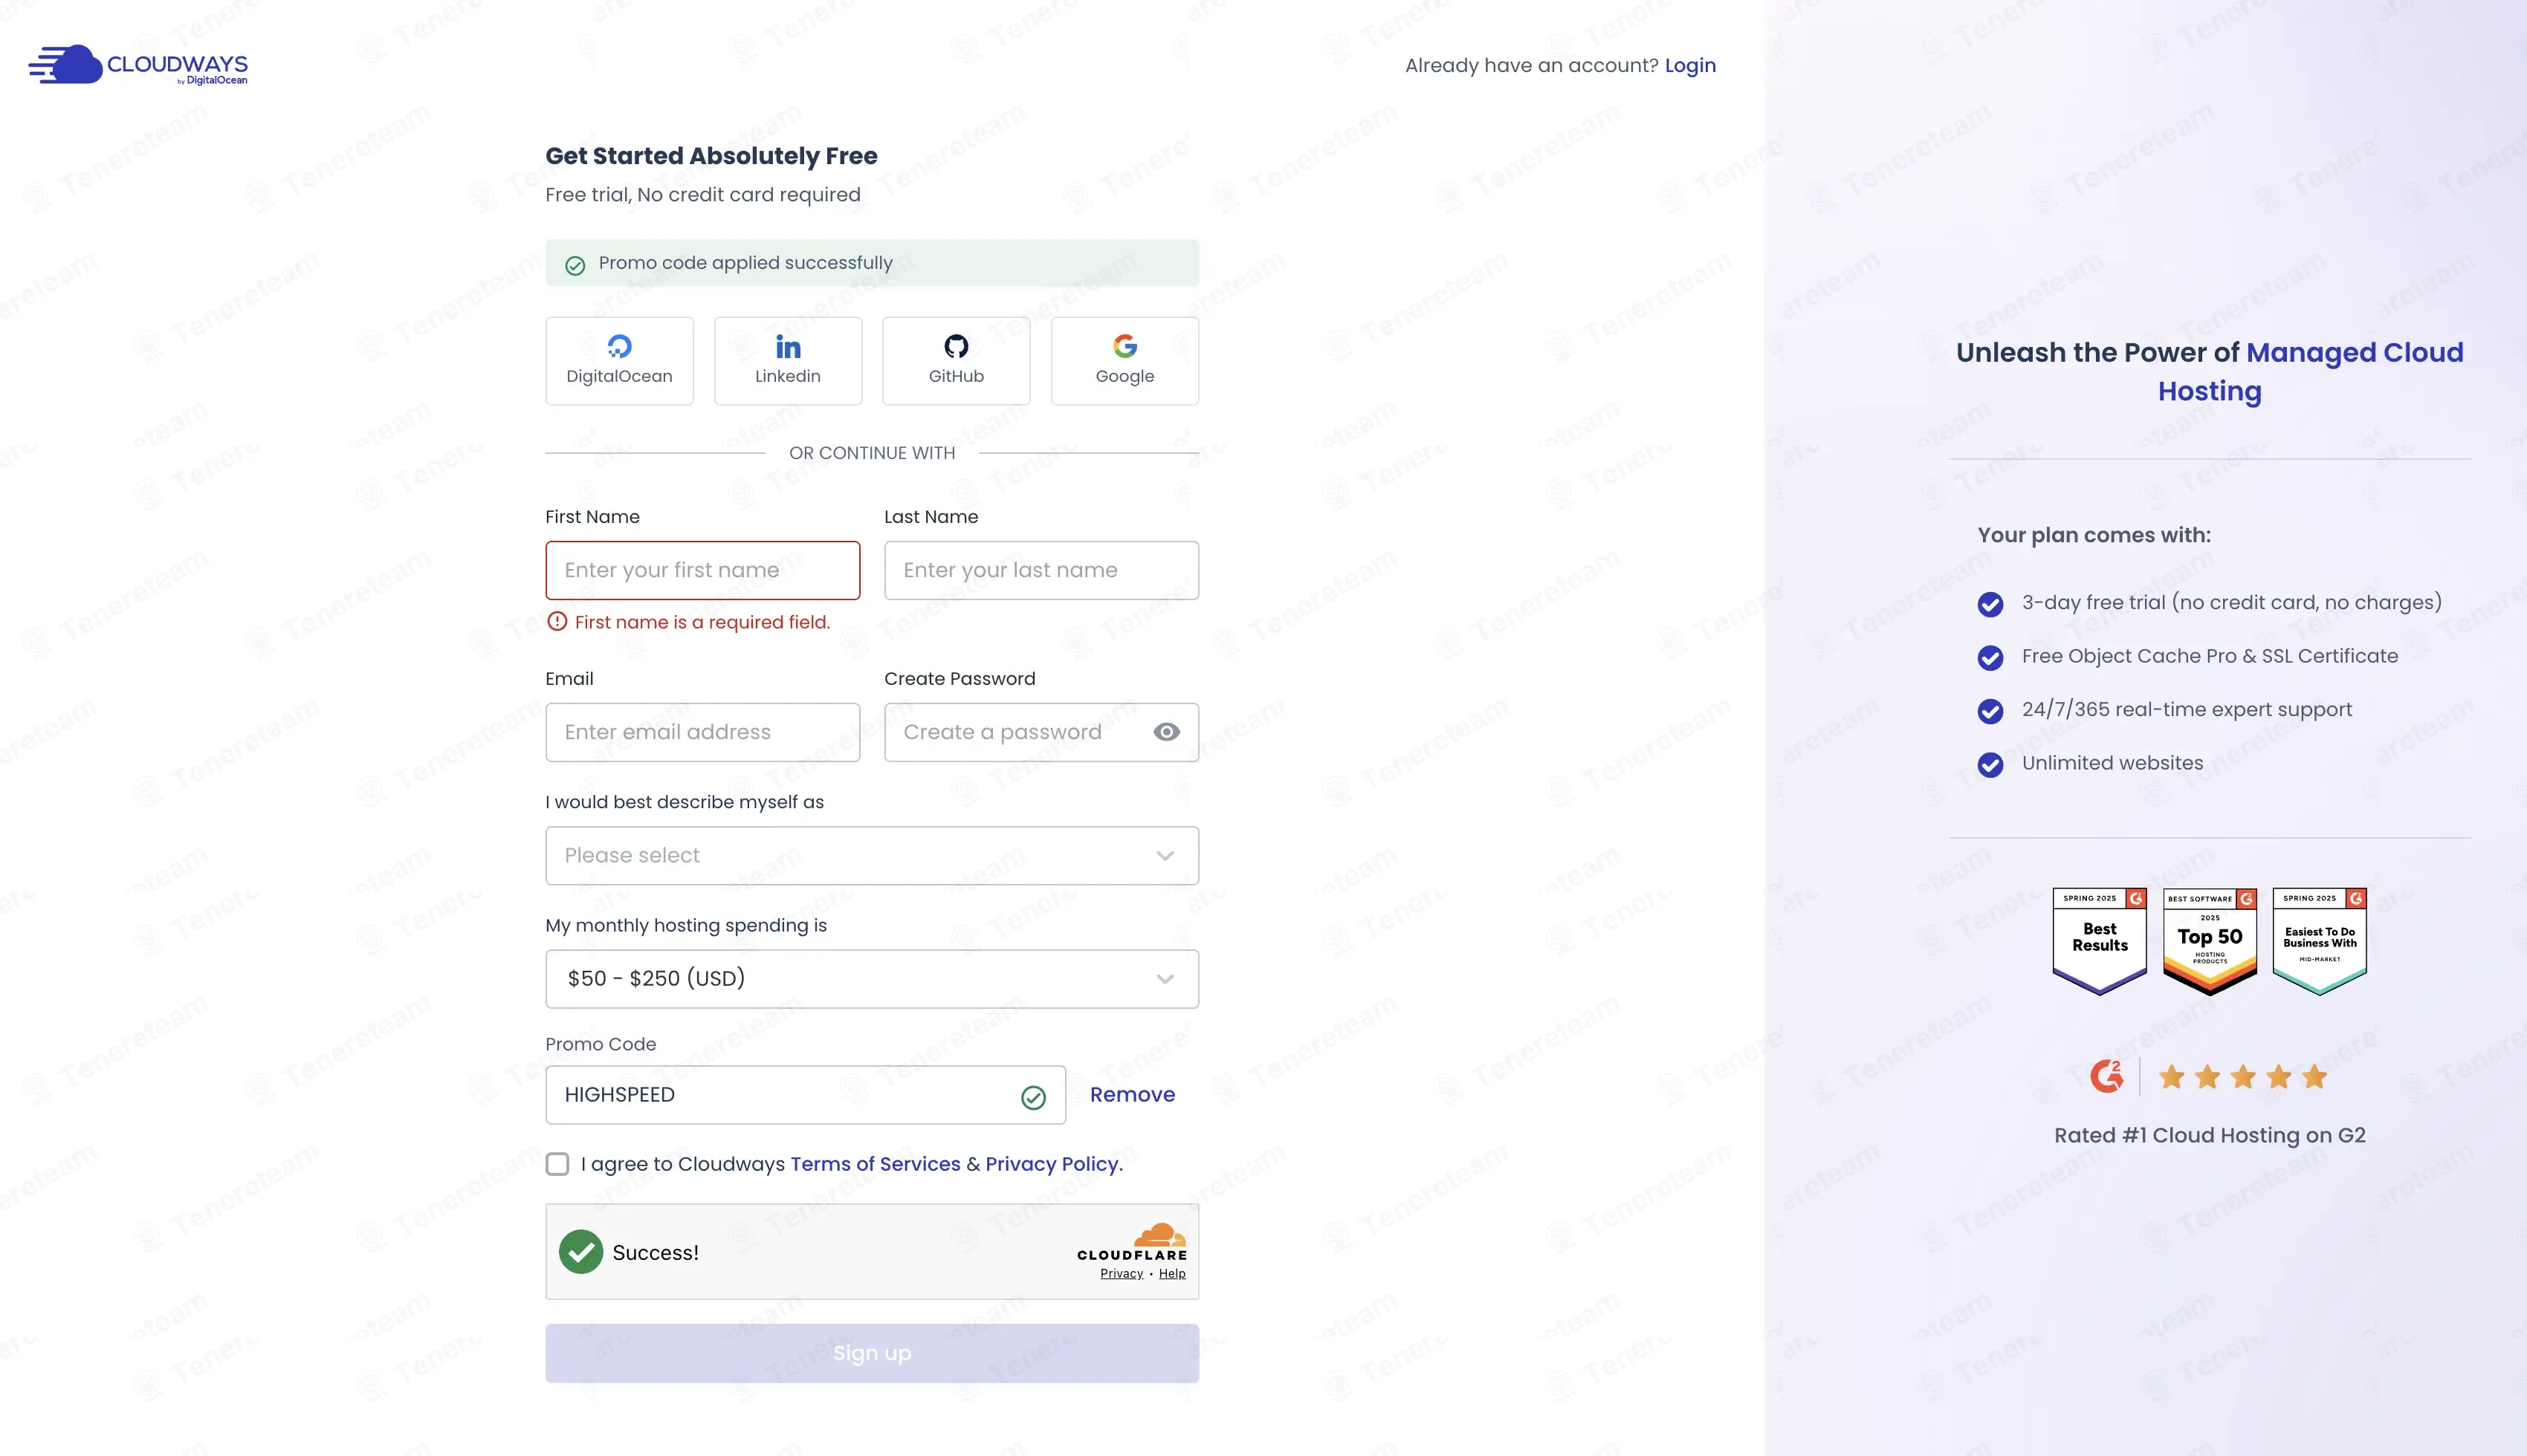Sign up with the GitHub button
The width and height of the screenshot is (2527, 1456).
point(957,361)
